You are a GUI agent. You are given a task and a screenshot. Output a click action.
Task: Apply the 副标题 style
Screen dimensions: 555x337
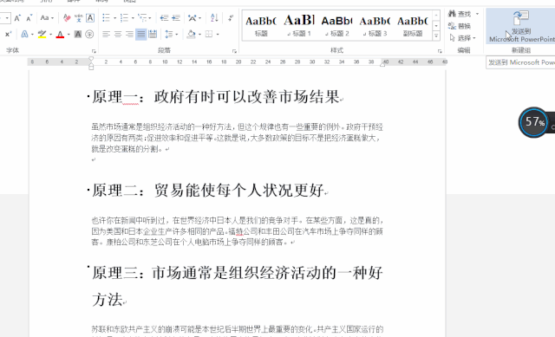tap(413, 25)
